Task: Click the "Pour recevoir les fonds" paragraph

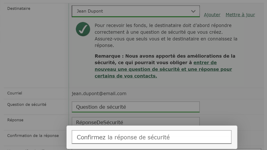Action: pyautogui.click(x=166, y=36)
